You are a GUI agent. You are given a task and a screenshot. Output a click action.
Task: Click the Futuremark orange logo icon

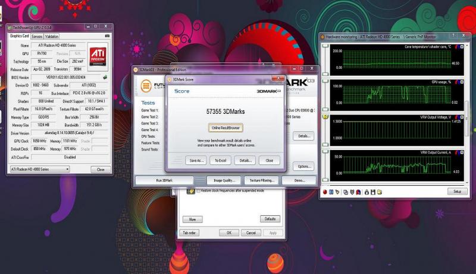(146, 86)
